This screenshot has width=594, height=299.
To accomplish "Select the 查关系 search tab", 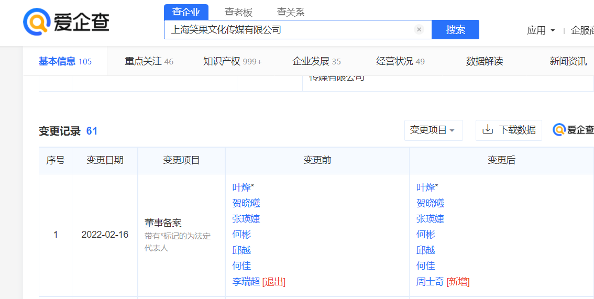I will click(291, 12).
